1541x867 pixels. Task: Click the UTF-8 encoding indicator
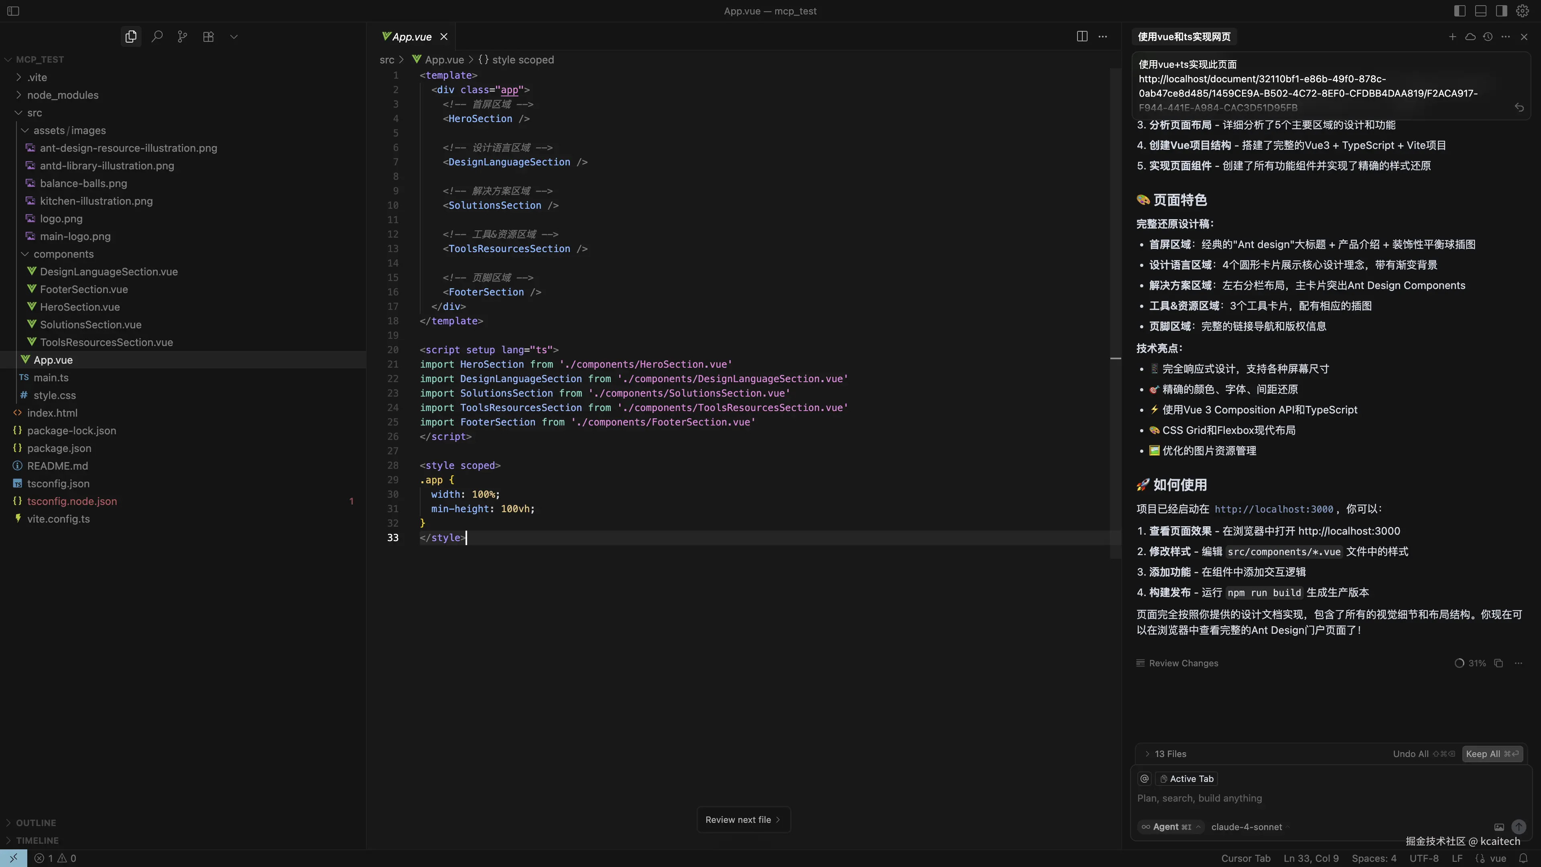[1424, 858]
